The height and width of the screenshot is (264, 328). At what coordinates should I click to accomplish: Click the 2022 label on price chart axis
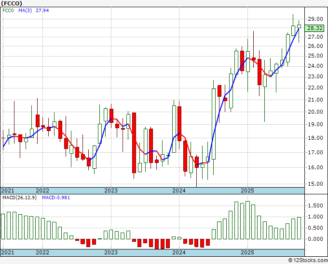click(42, 191)
